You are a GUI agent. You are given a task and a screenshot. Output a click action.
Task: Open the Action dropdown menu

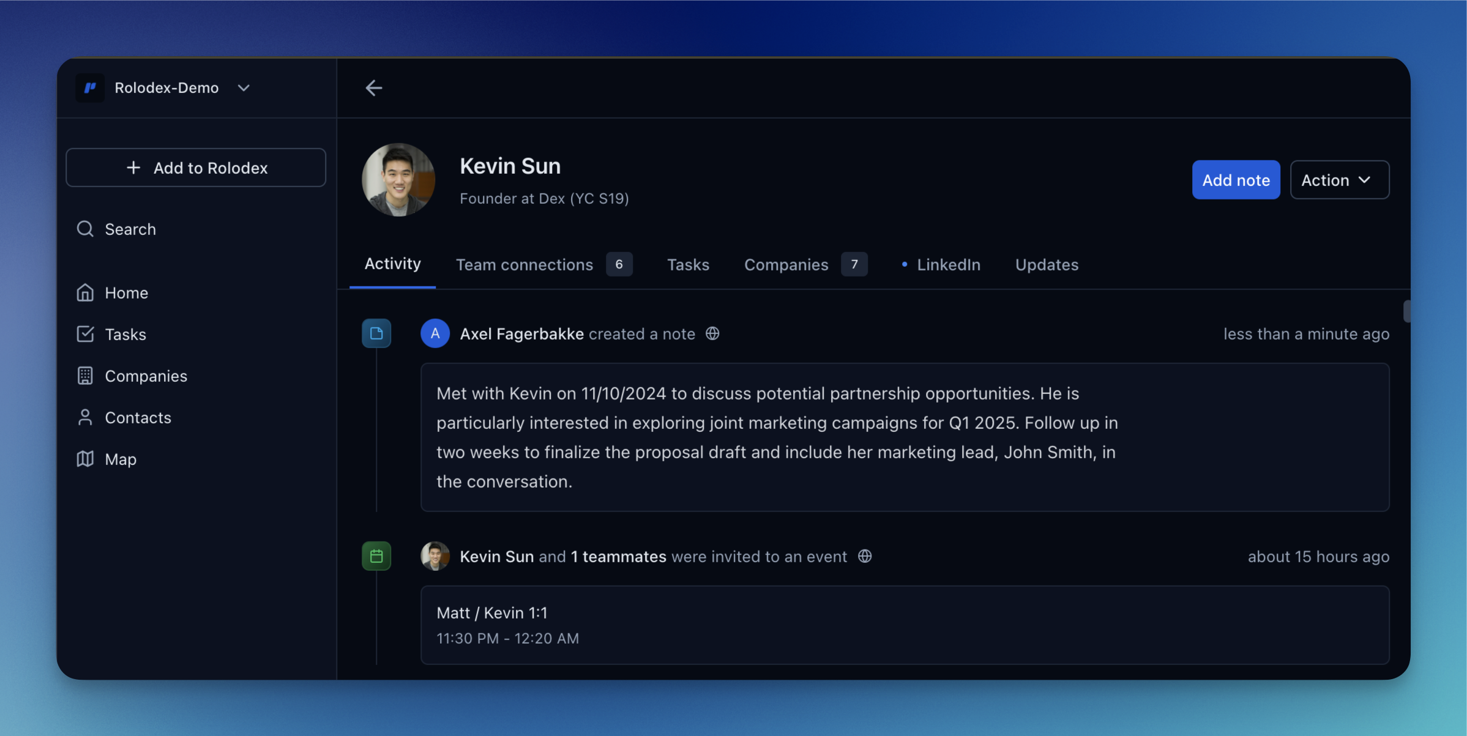tap(1339, 180)
